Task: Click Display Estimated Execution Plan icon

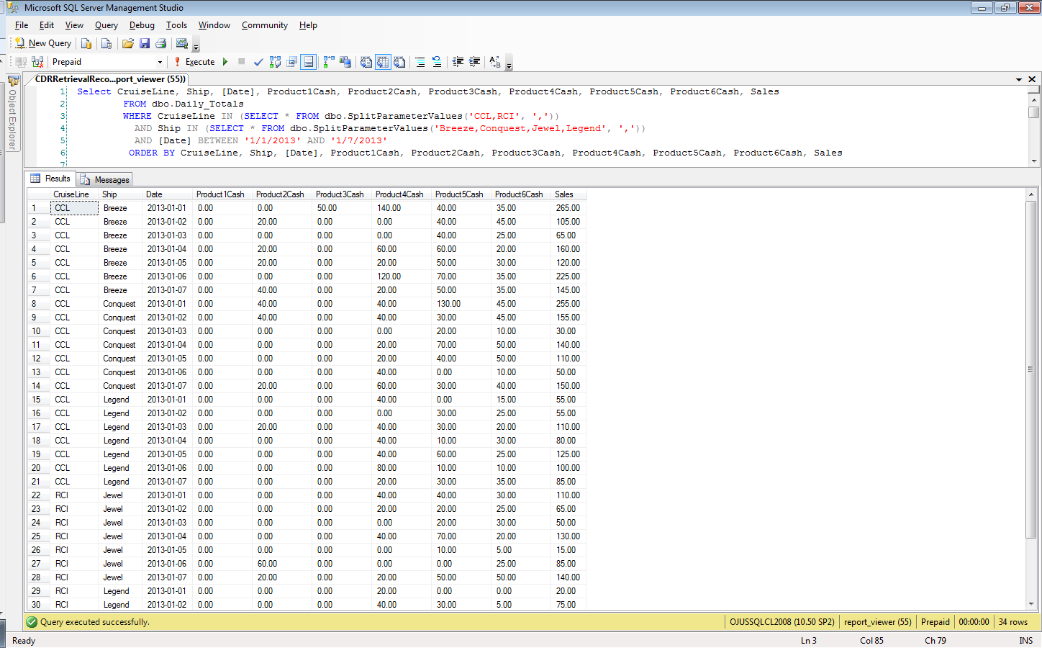Action: (x=275, y=62)
